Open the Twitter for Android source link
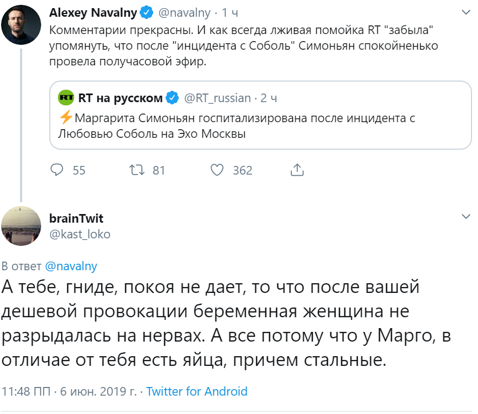 (197, 391)
